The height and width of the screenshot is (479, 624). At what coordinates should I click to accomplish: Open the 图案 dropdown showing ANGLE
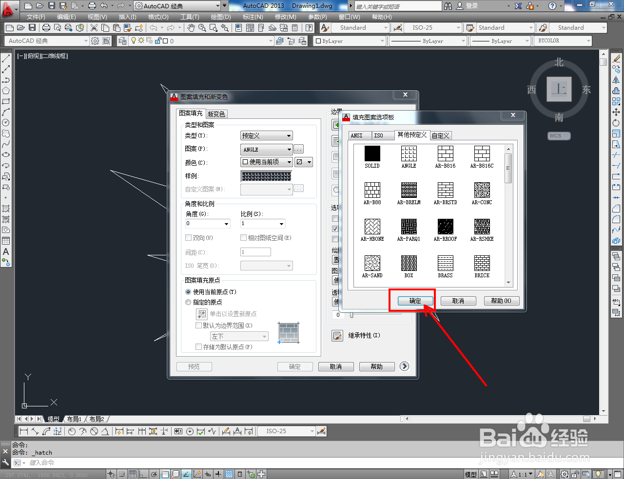267,150
